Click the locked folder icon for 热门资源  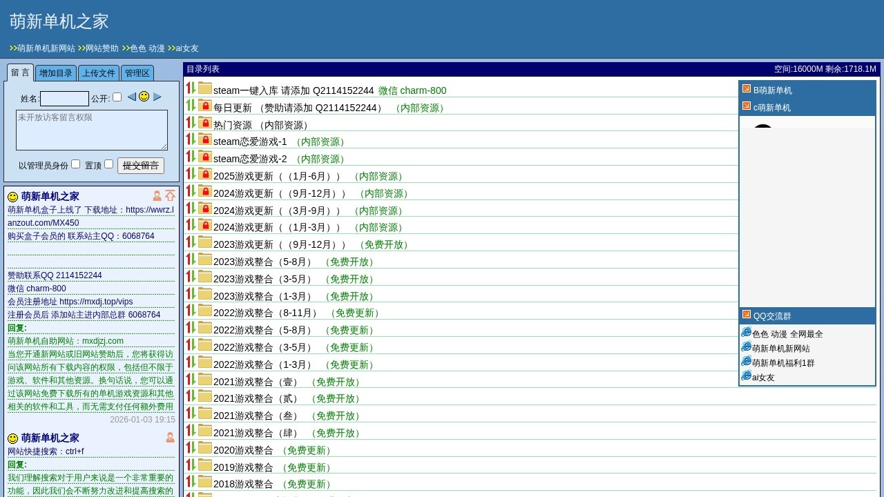(x=205, y=122)
